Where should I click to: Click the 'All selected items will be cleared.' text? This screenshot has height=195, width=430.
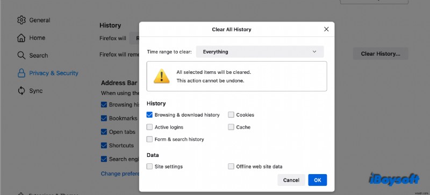pos(214,72)
